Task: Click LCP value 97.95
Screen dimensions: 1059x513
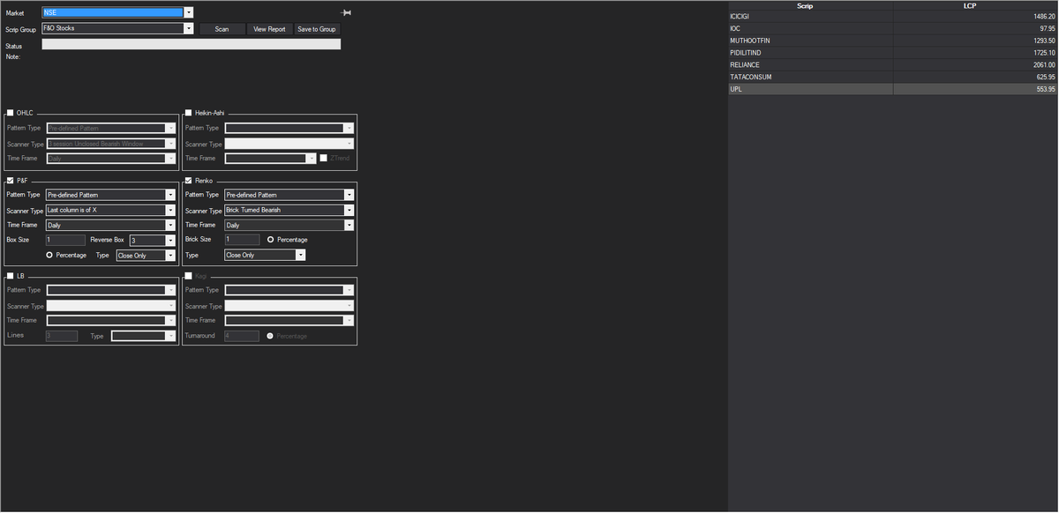Action: click(1048, 28)
